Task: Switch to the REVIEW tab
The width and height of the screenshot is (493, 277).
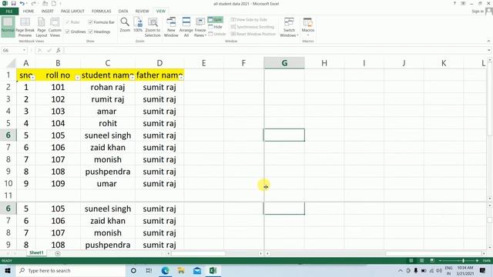Action: click(x=142, y=11)
